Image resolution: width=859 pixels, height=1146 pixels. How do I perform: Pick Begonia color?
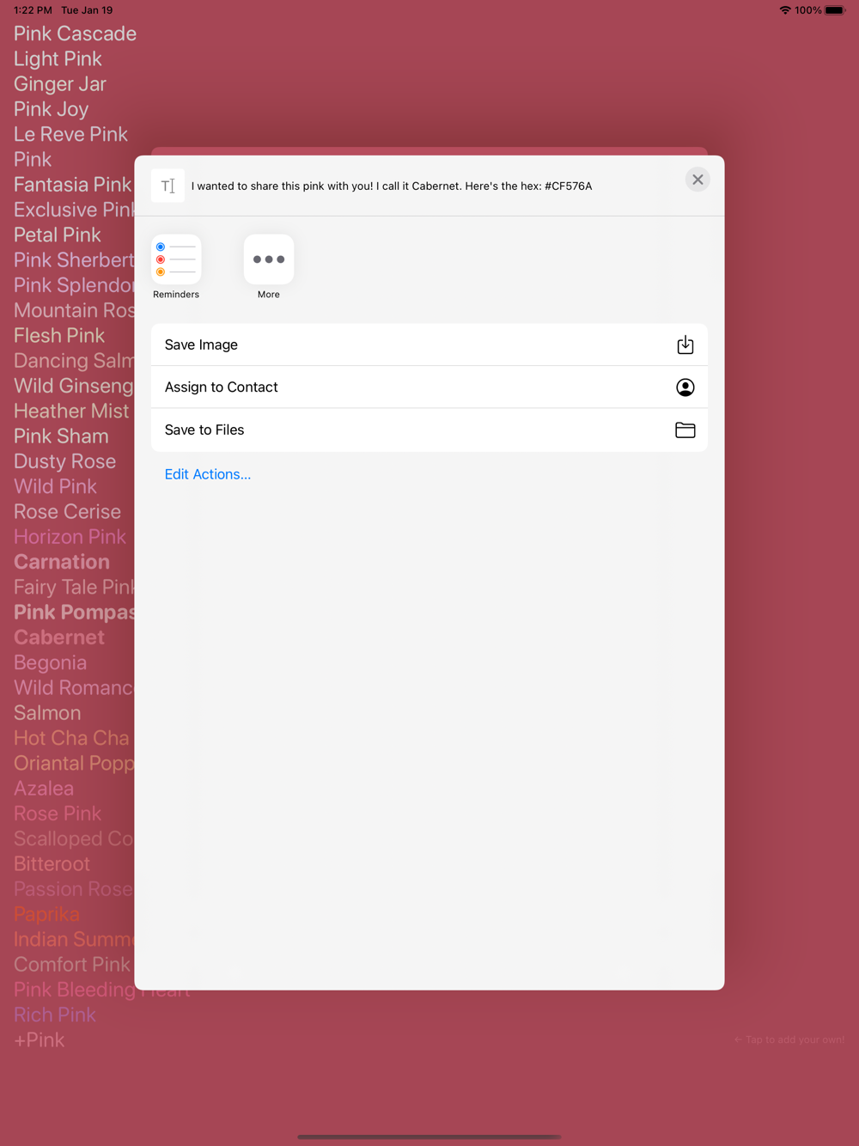pyautogui.click(x=50, y=662)
